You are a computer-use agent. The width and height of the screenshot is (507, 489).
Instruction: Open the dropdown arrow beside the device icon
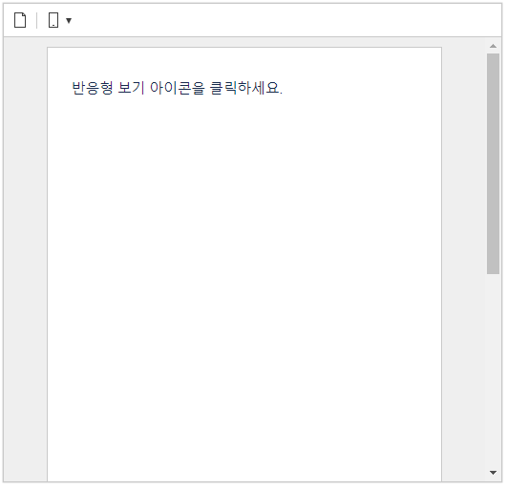(x=69, y=21)
